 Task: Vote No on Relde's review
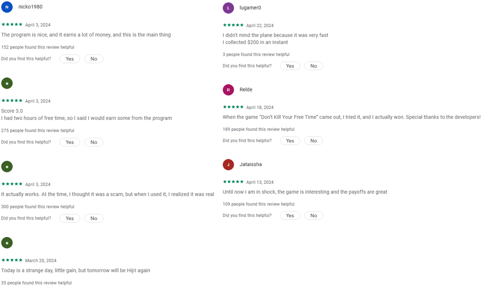tap(313, 141)
